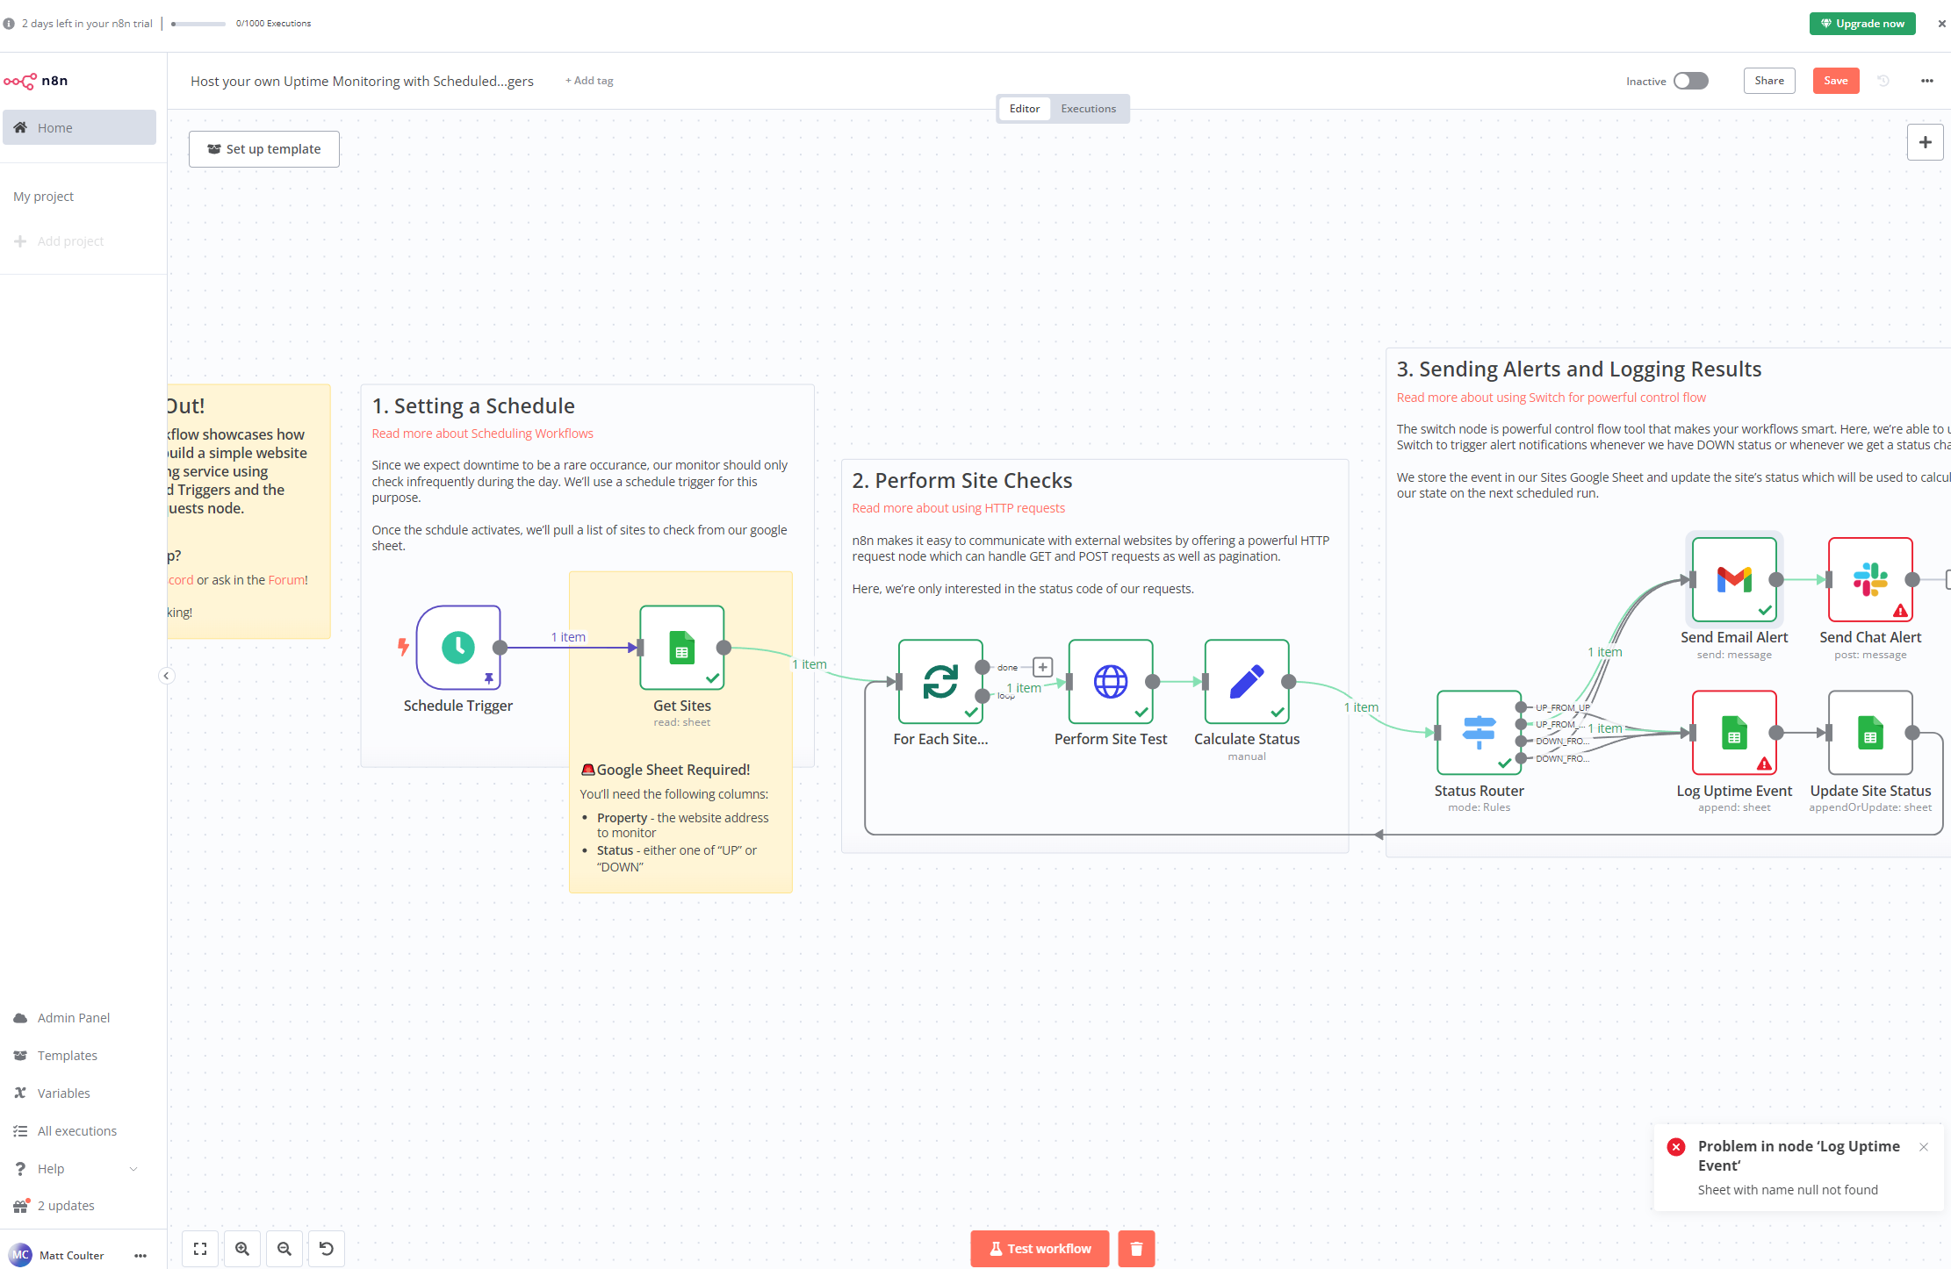1951x1269 pixels.
Task: Open Read more about Scheduling Workflows link
Action: tap(482, 434)
